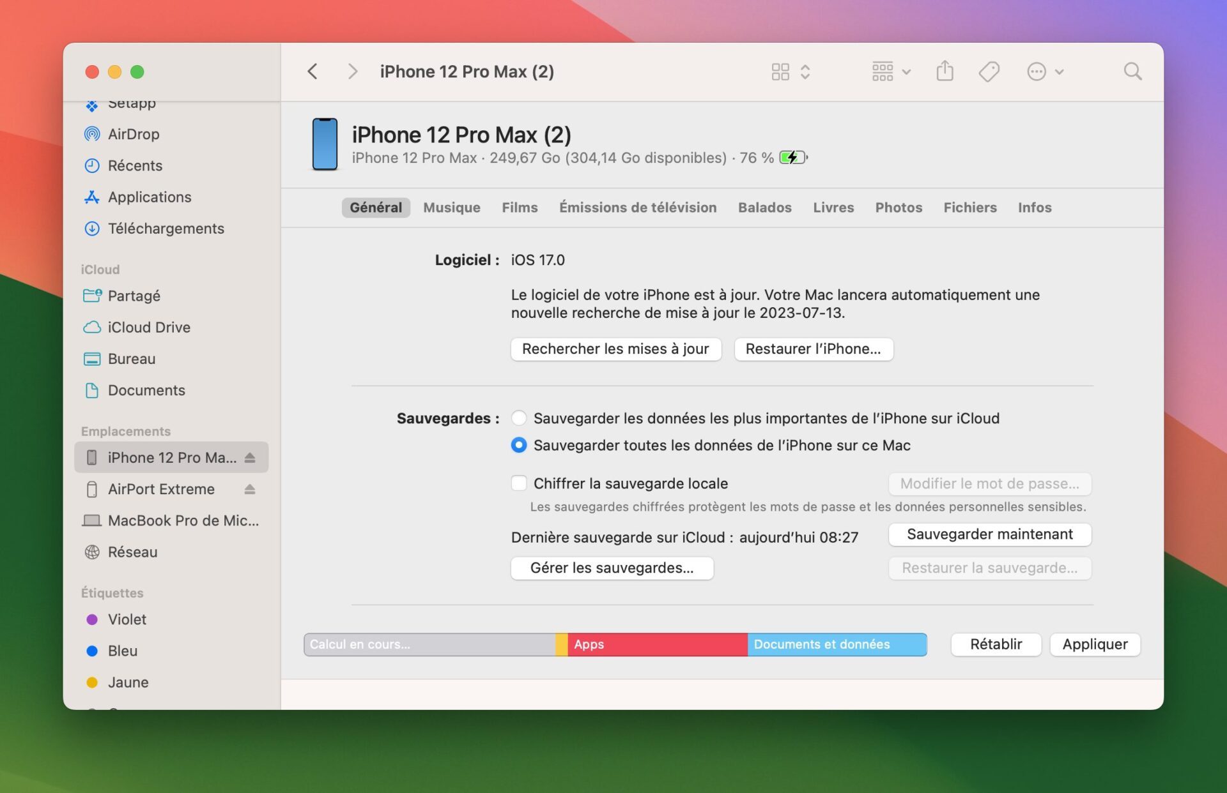Eject the iPhone 12 Pro Max
The height and width of the screenshot is (793, 1227).
tap(250, 457)
